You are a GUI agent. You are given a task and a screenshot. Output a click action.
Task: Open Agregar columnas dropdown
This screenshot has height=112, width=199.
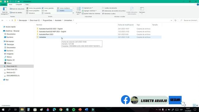point(89,11)
